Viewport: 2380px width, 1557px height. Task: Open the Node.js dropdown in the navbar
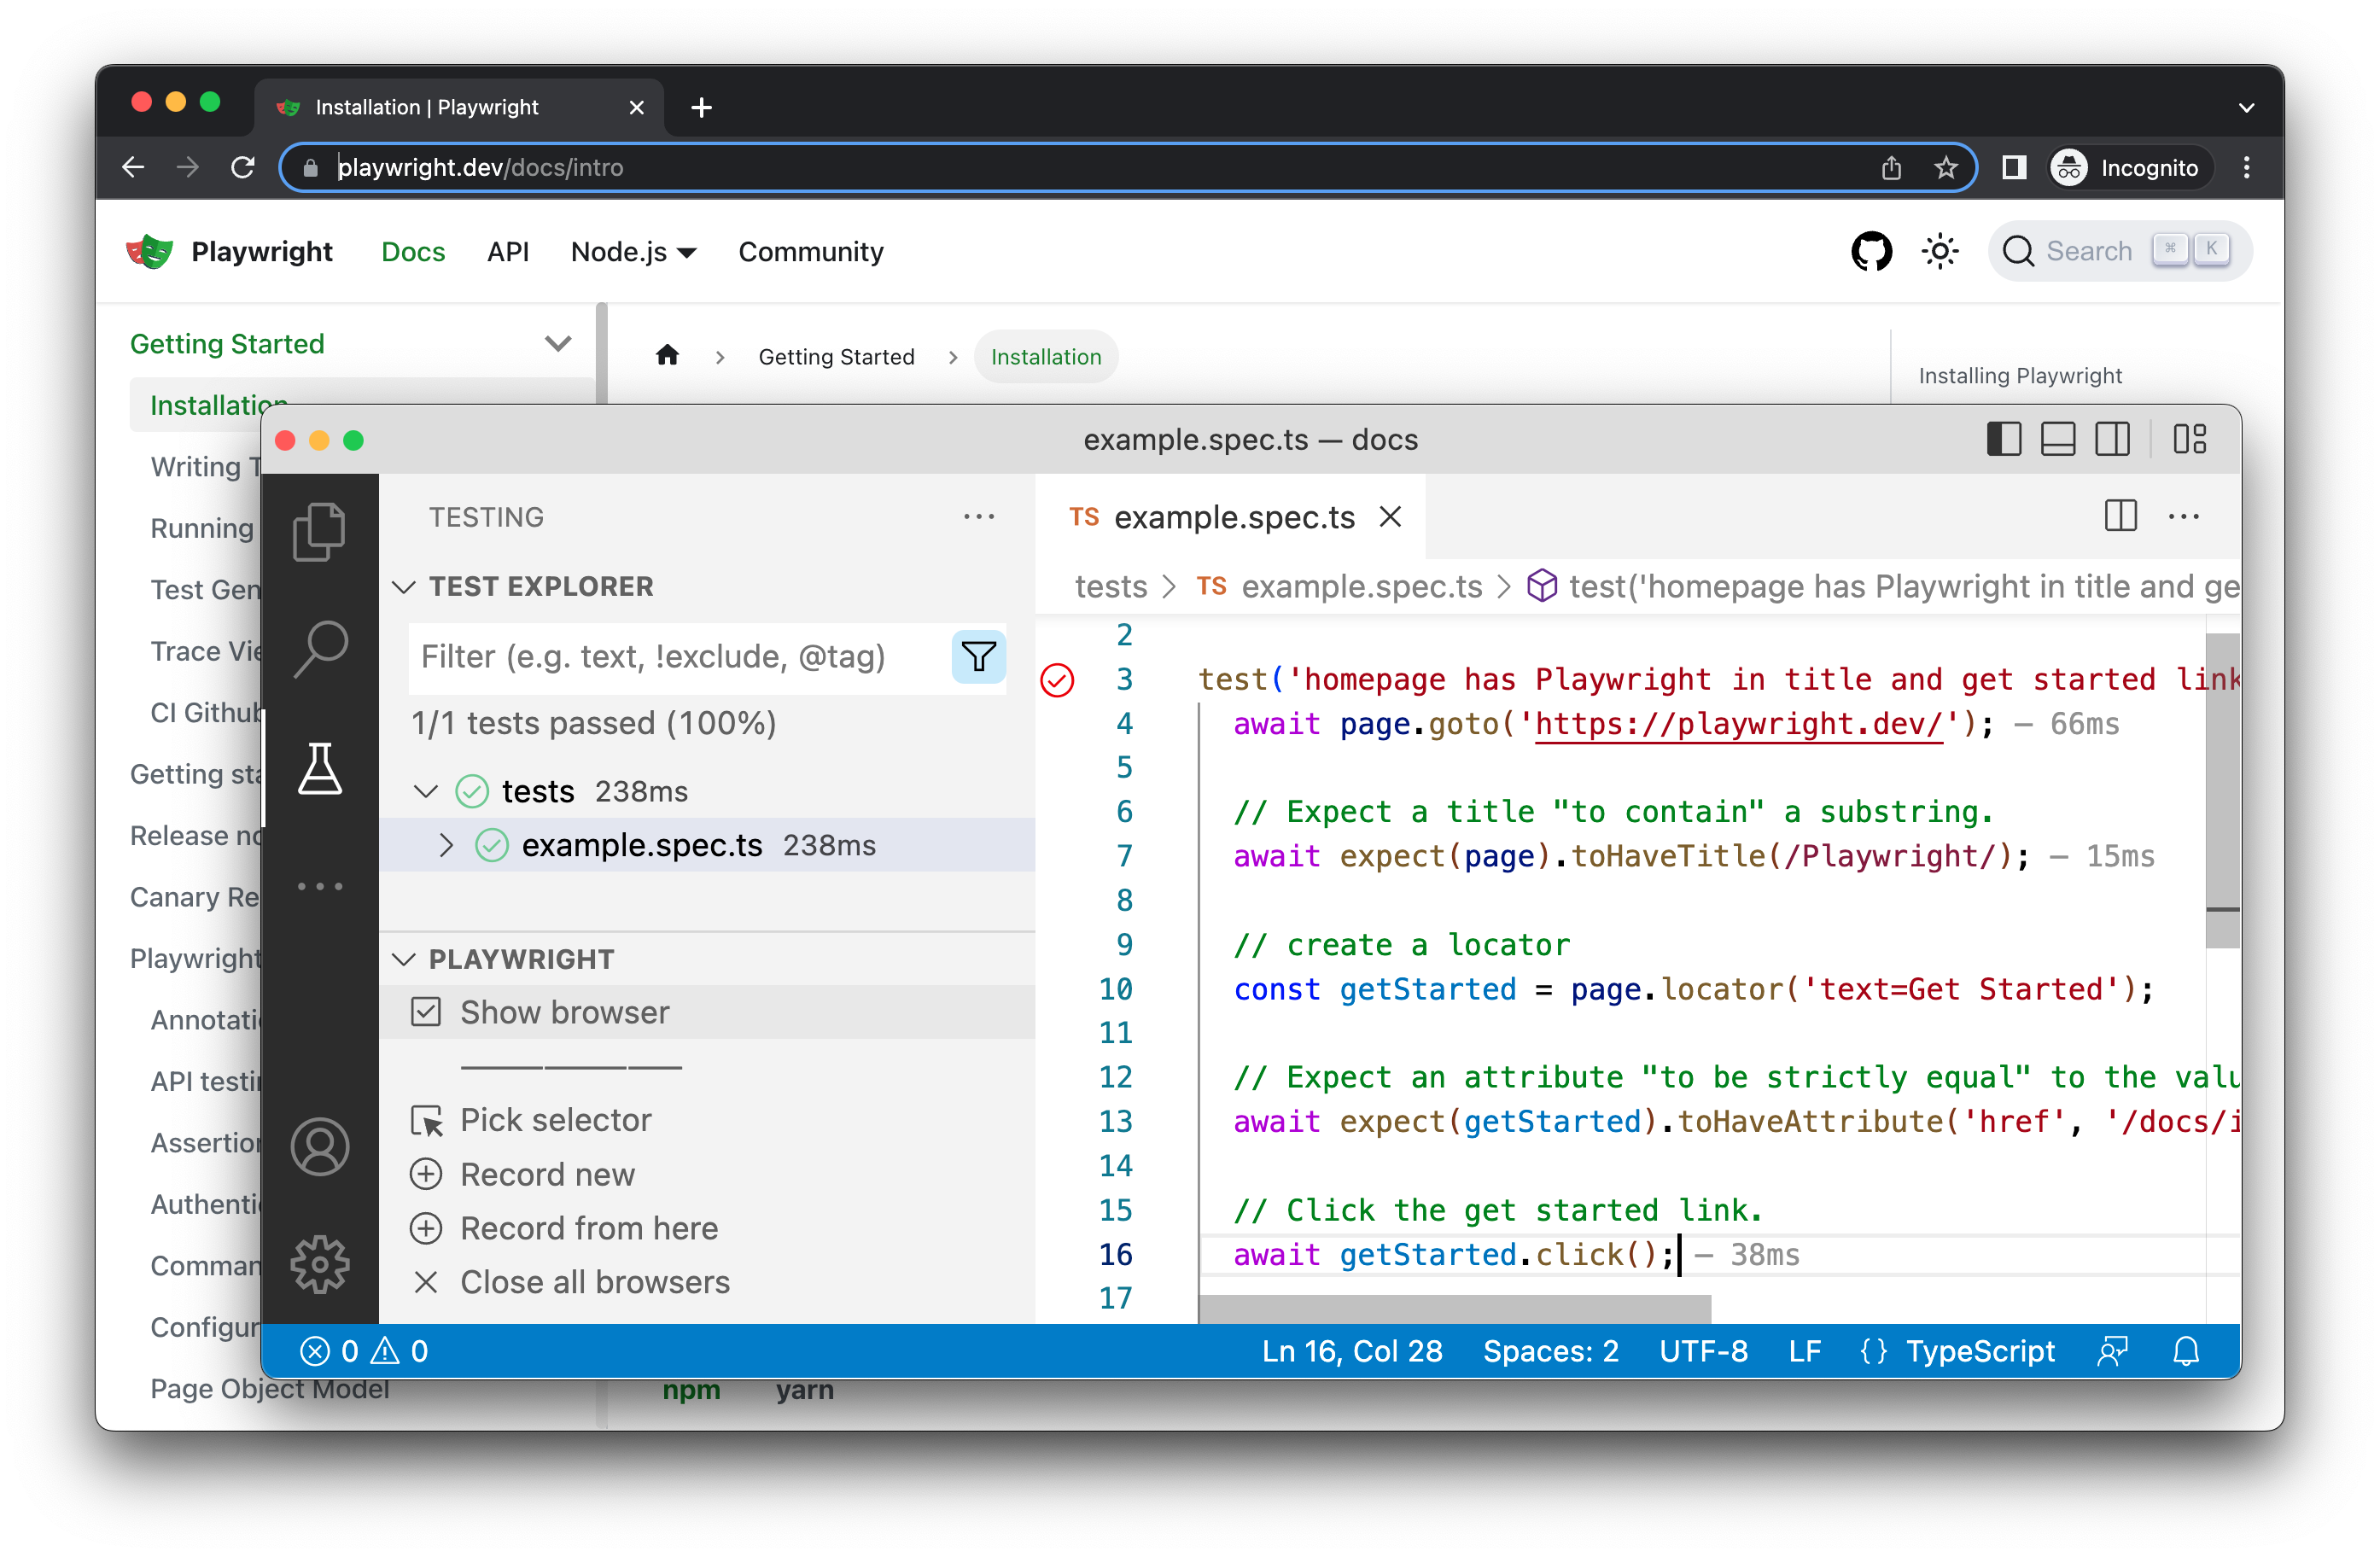click(x=633, y=252)
